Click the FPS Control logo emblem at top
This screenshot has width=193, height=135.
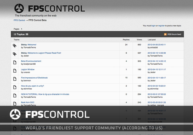pos(19,8)
